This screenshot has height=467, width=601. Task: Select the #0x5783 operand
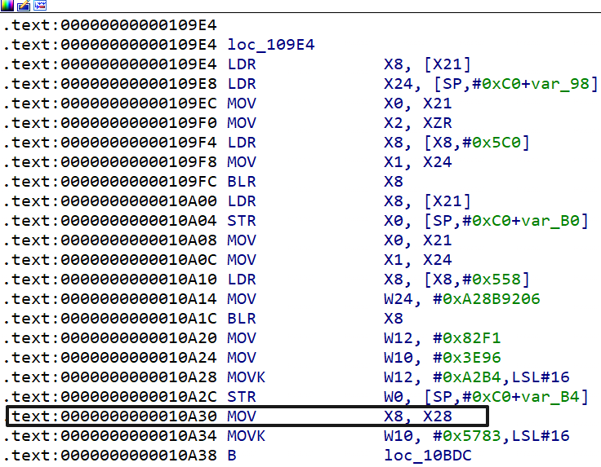[x=467, y=436]
